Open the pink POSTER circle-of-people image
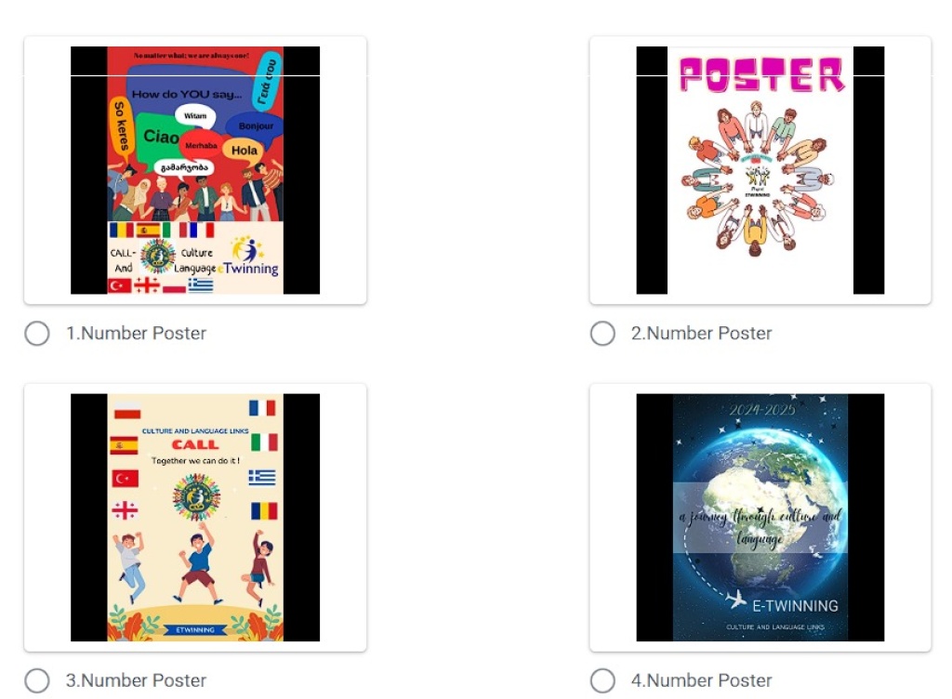952x699 pixels. coord(760,170)
